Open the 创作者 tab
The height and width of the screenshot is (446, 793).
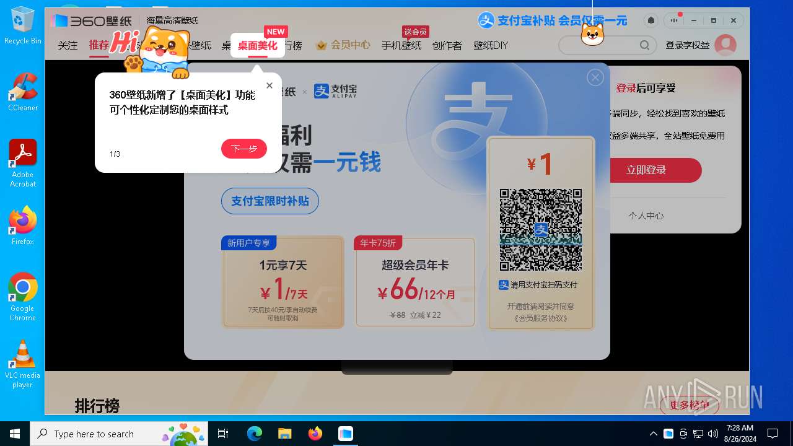pyautogui.click(x=447, y=45)
